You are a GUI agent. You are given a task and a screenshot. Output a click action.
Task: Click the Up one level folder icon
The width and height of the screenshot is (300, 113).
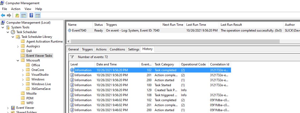coord(17,16)
